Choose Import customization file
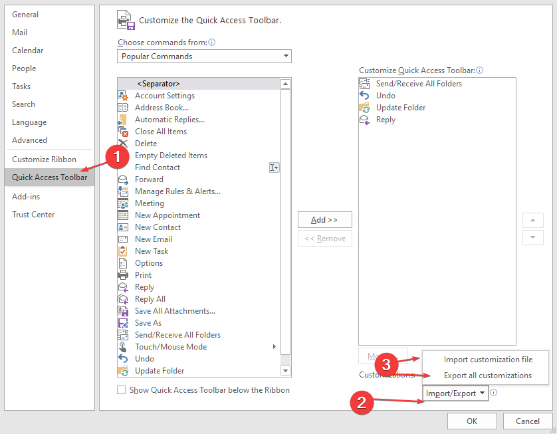 tap(488, 360)
